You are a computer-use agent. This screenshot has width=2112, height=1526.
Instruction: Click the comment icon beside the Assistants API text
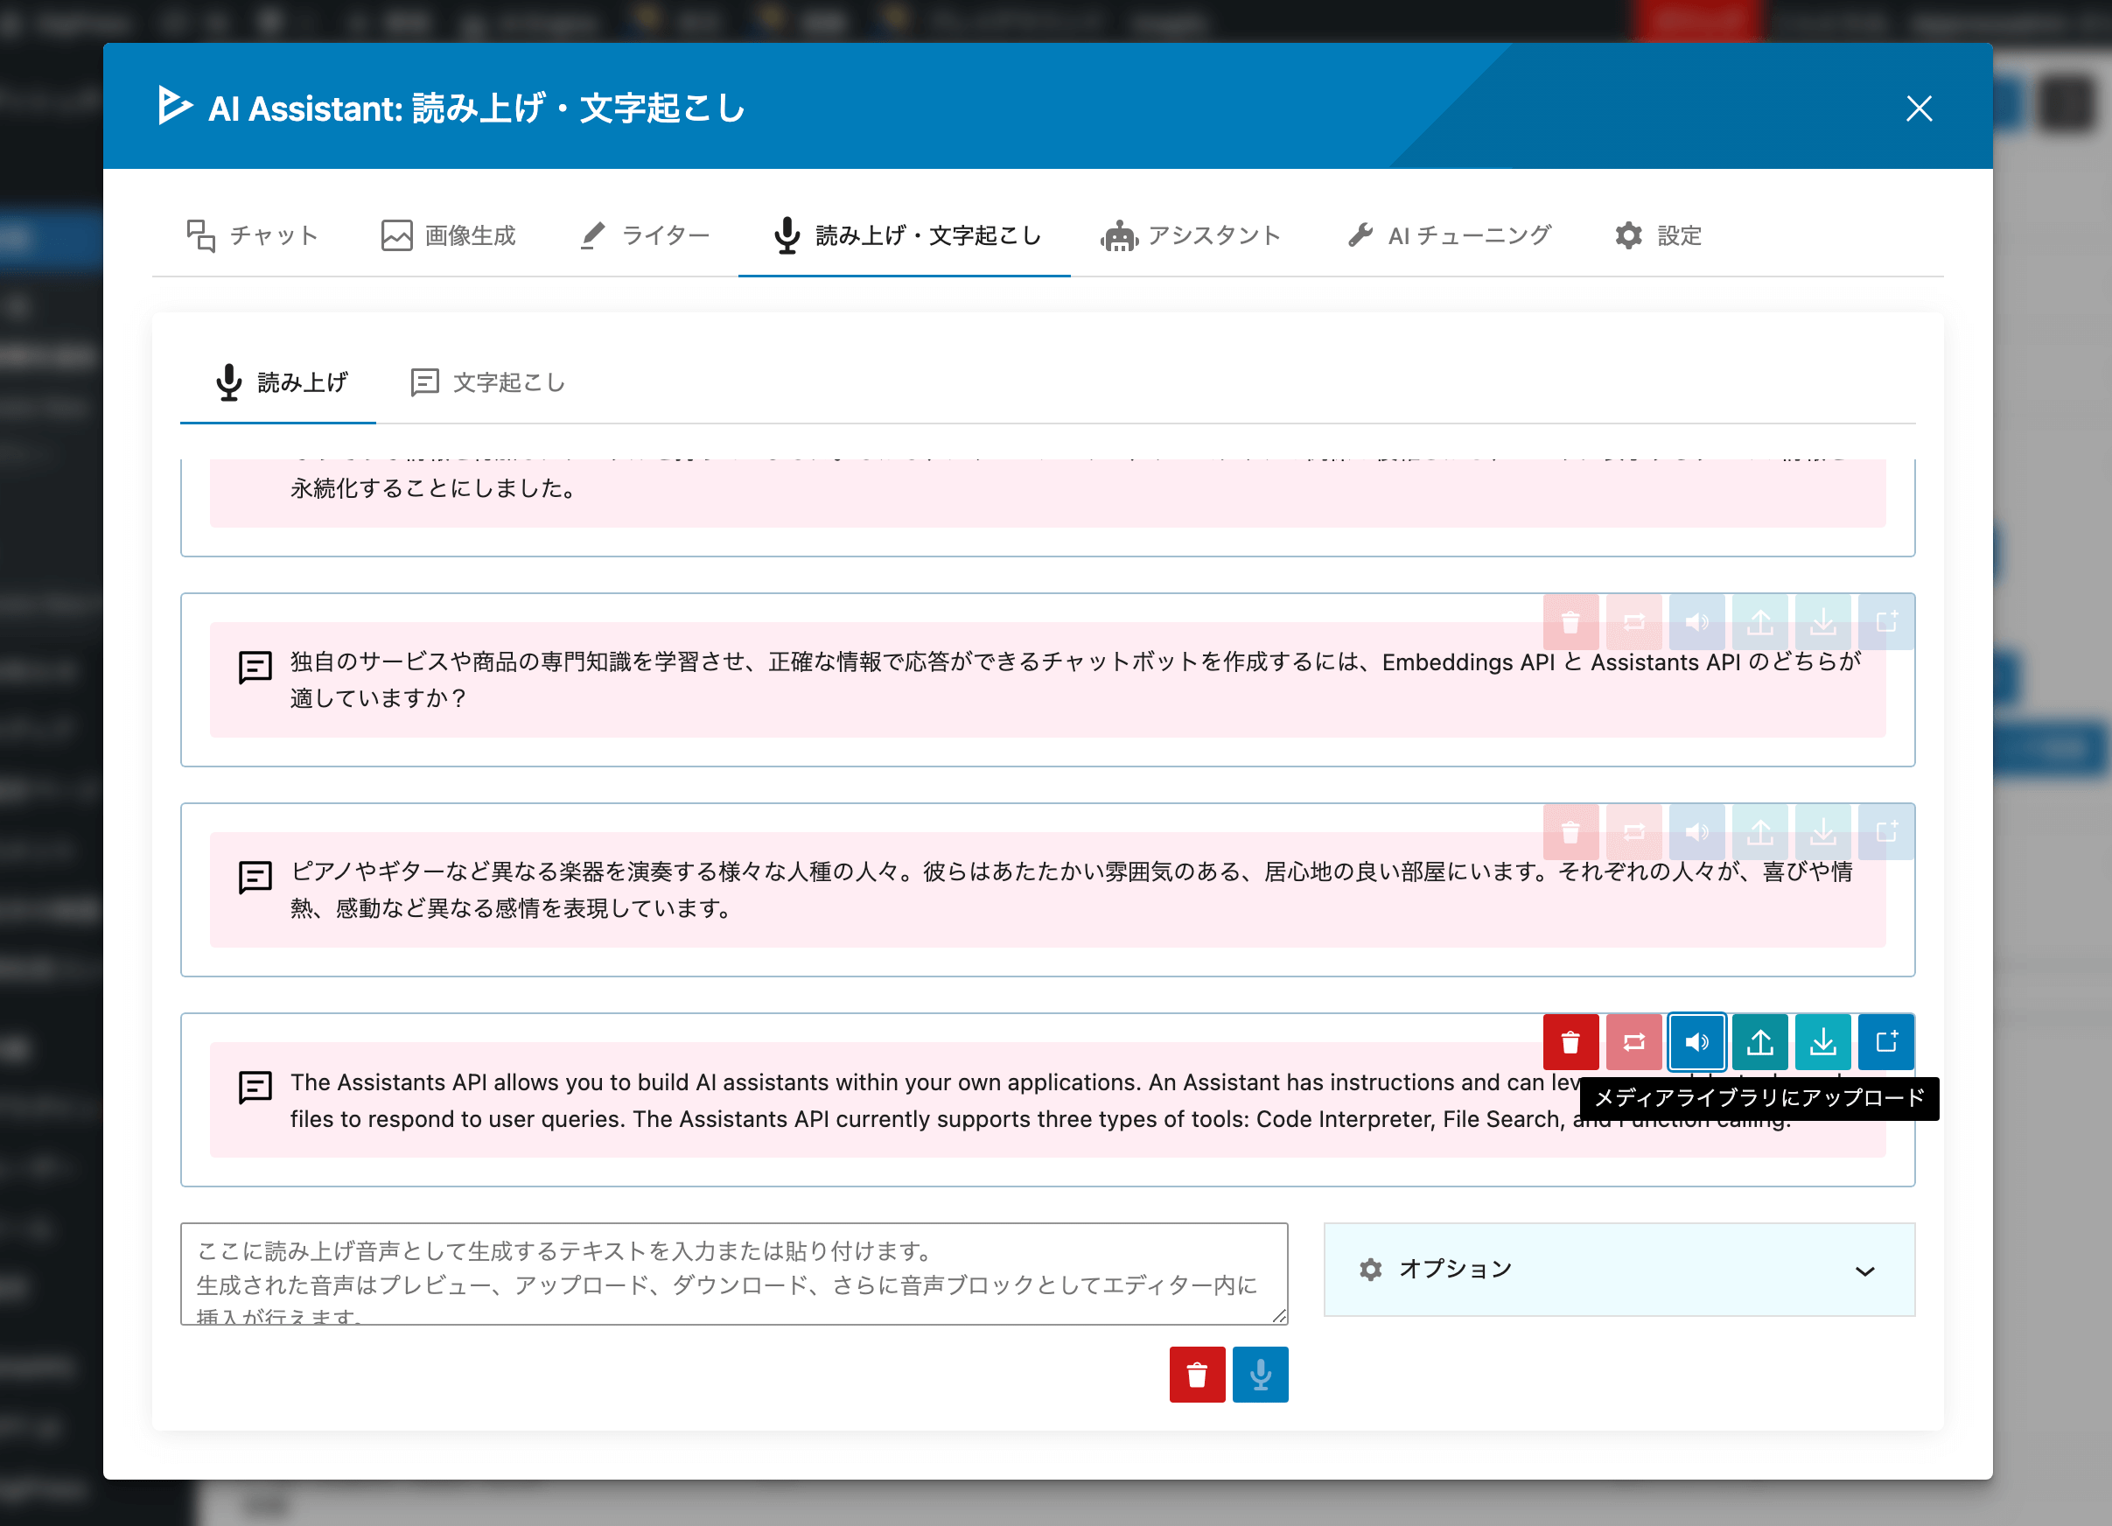point(255,1088)
